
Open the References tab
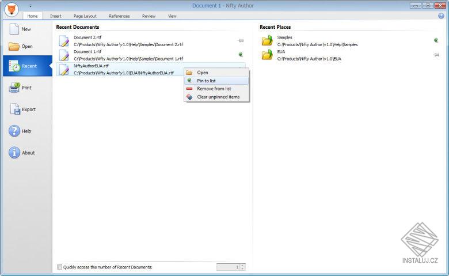coord(119,16)
